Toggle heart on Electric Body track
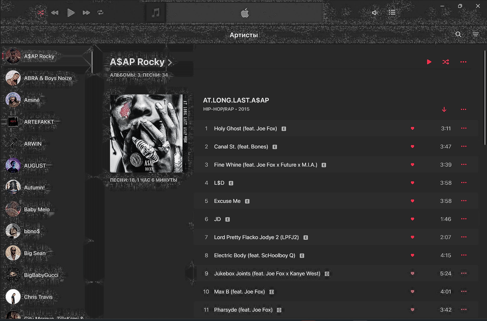 pyautogui.click(x=412, y=255)
